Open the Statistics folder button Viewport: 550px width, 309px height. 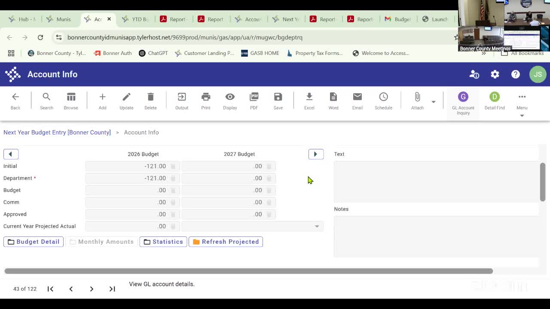pos(163,242)
